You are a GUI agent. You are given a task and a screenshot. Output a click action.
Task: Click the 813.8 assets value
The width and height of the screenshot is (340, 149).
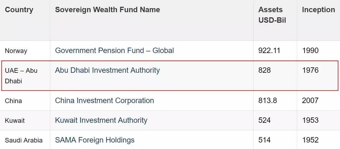tap(268, 101)
